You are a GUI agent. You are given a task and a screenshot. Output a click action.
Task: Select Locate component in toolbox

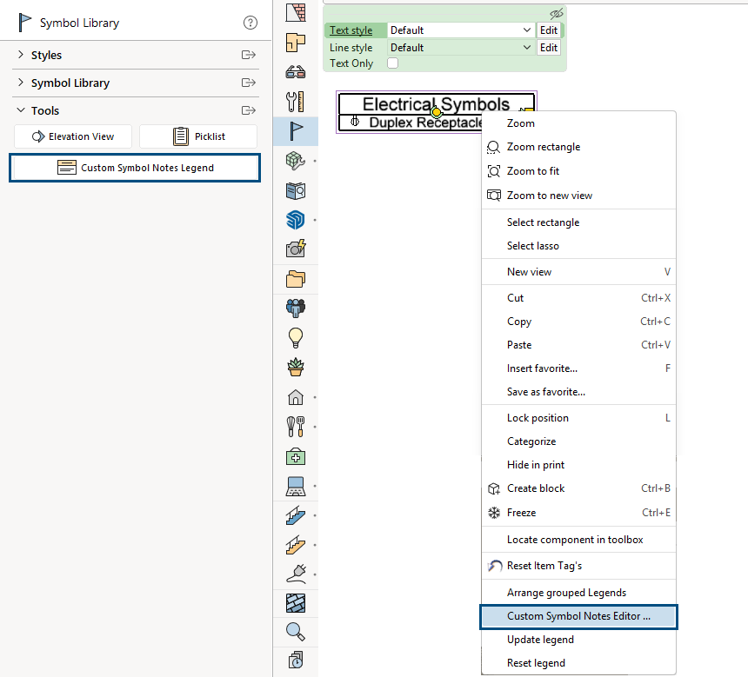(578, 540)
